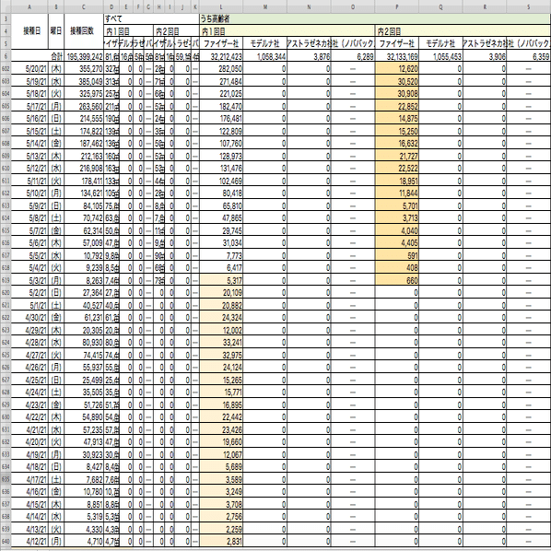Select column Q header
Image resolution: width=551 pixels, height=551 pixels.
click(440, 6)
